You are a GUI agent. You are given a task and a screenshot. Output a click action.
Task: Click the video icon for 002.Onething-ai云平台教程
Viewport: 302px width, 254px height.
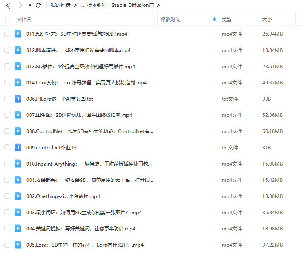click(18, 196)
